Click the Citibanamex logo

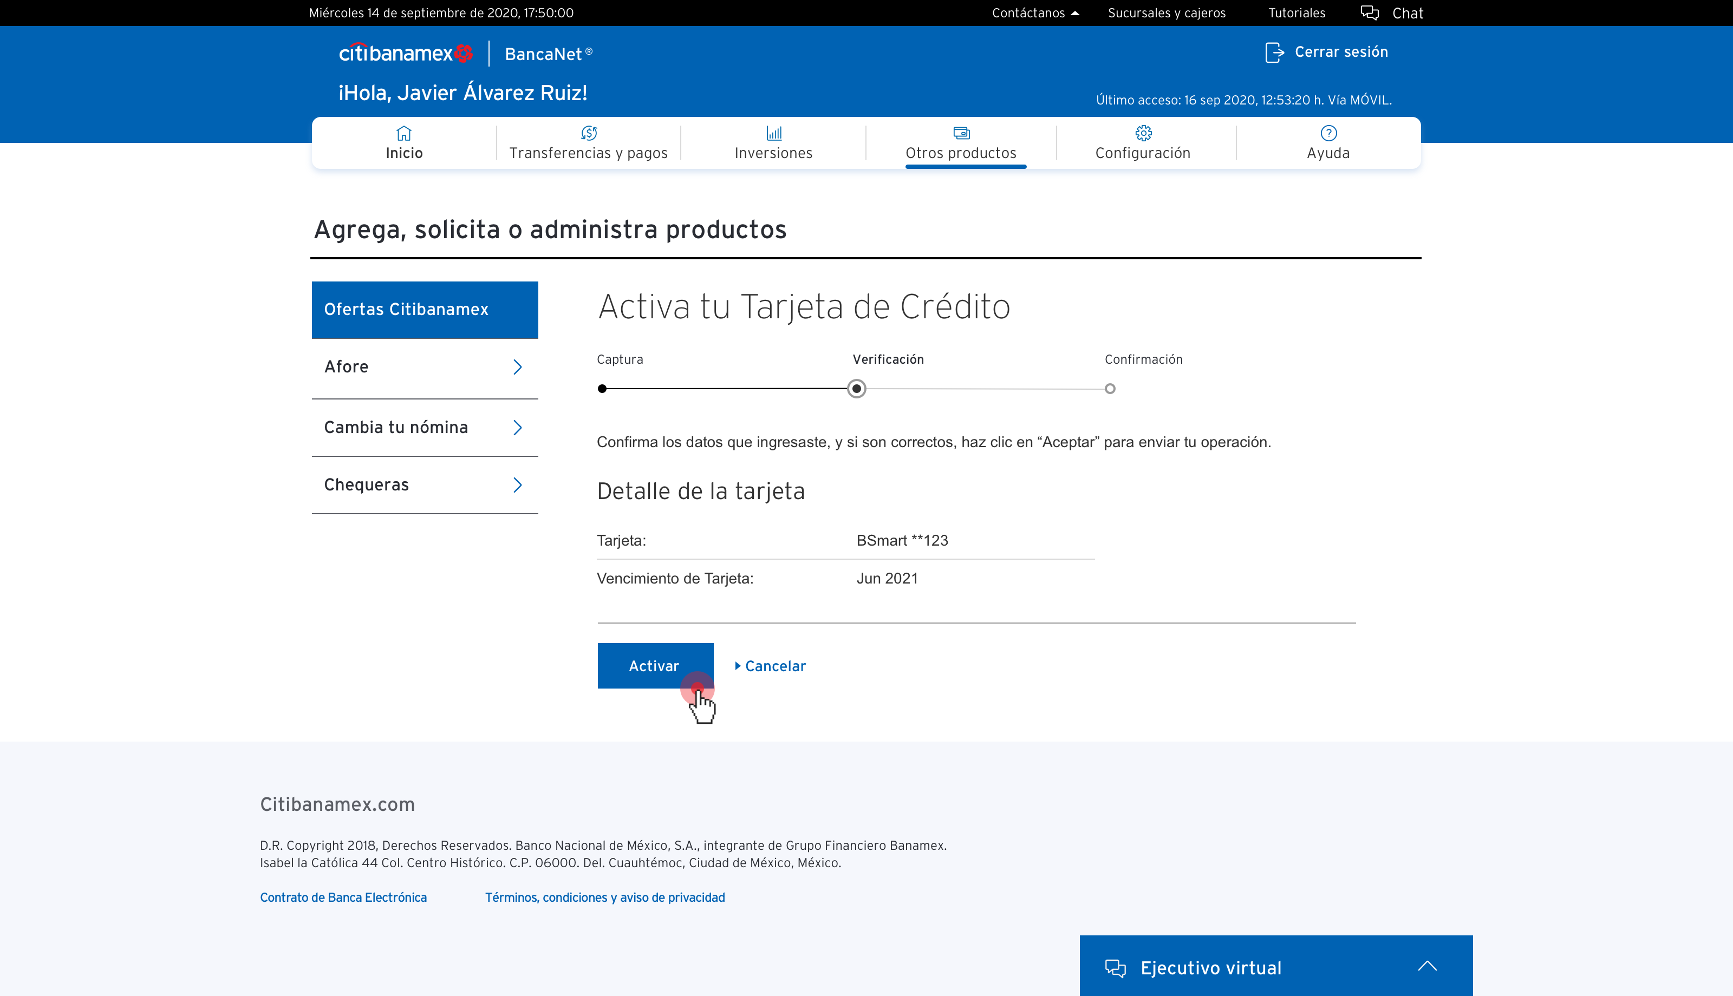tap(406, 53)
